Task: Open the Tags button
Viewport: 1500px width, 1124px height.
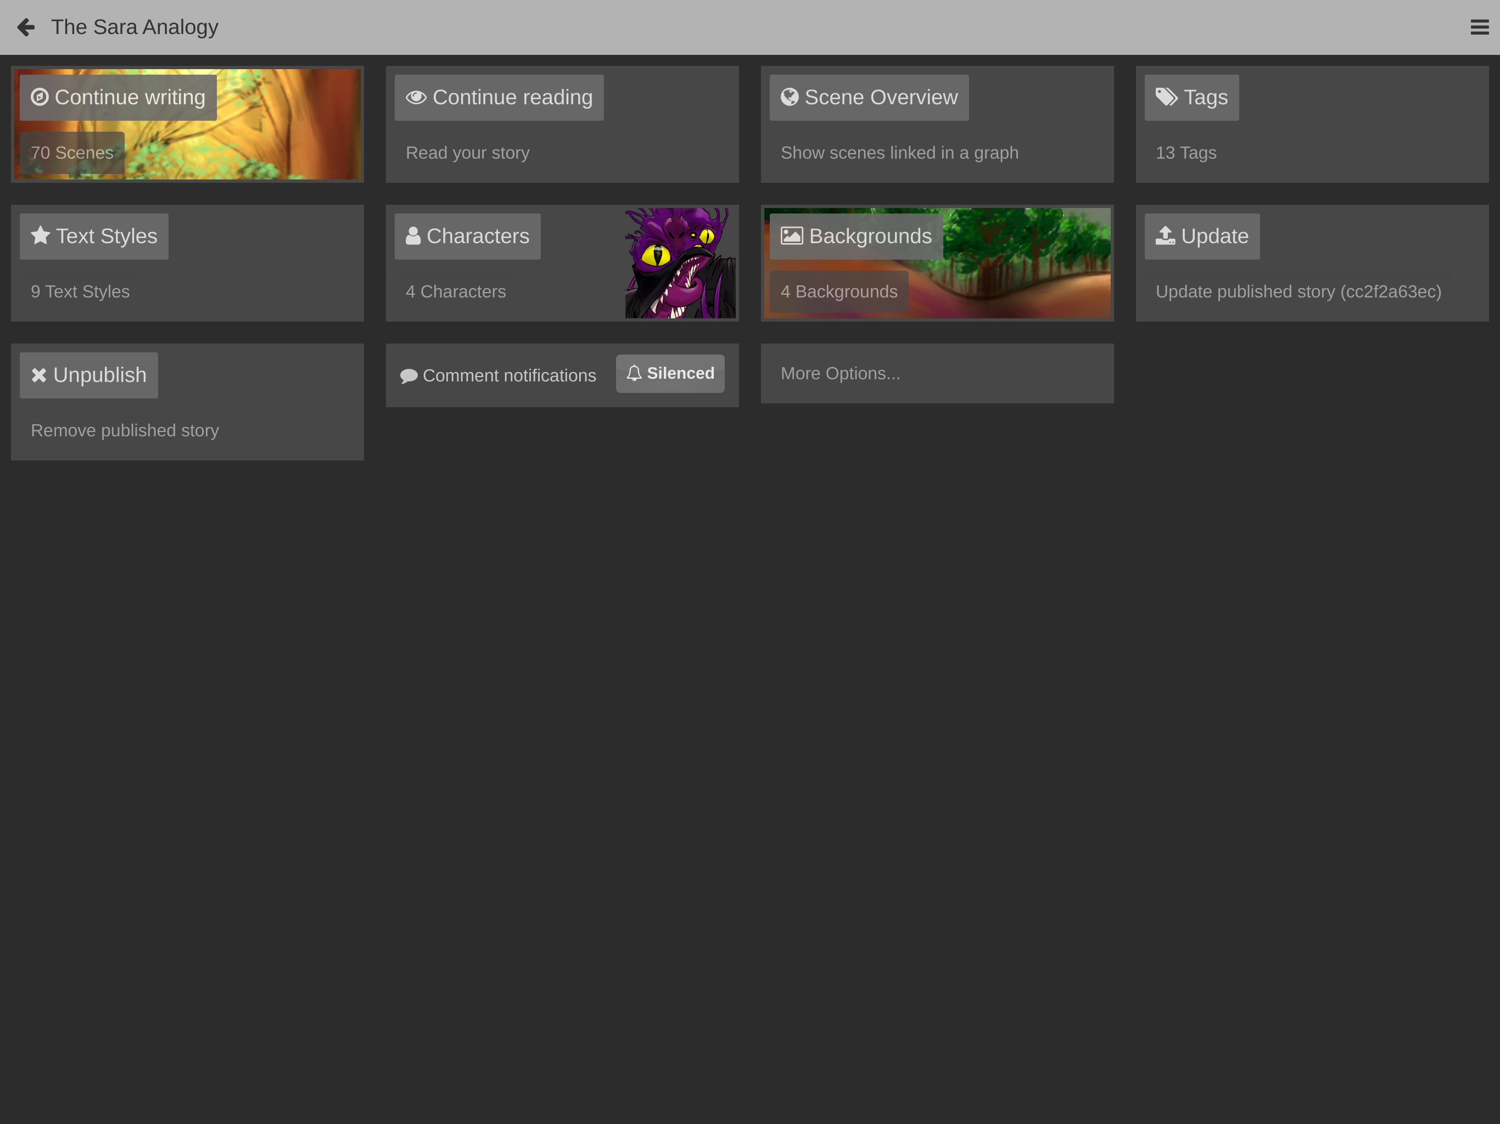Action: (x=1191, y=98)
